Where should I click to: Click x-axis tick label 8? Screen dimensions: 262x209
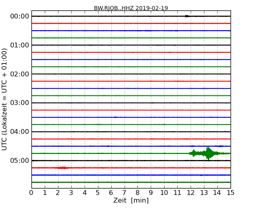[137, 193]
